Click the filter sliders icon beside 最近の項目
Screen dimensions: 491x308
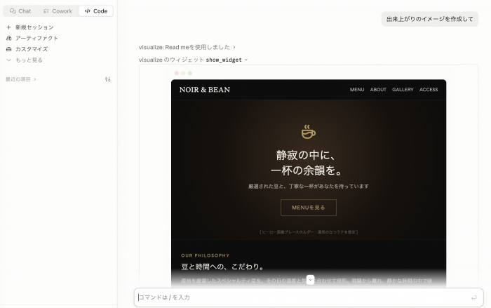point(108,79)
